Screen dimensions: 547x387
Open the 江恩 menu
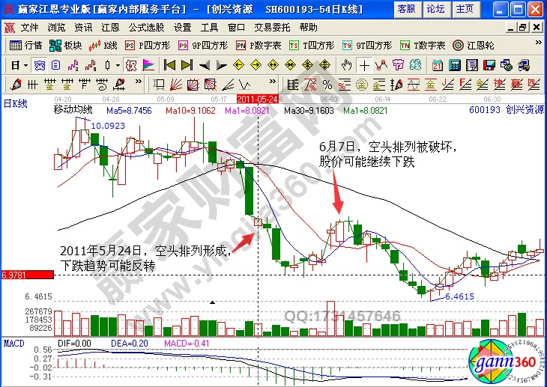pyautogui.click(x=110, y=27)
